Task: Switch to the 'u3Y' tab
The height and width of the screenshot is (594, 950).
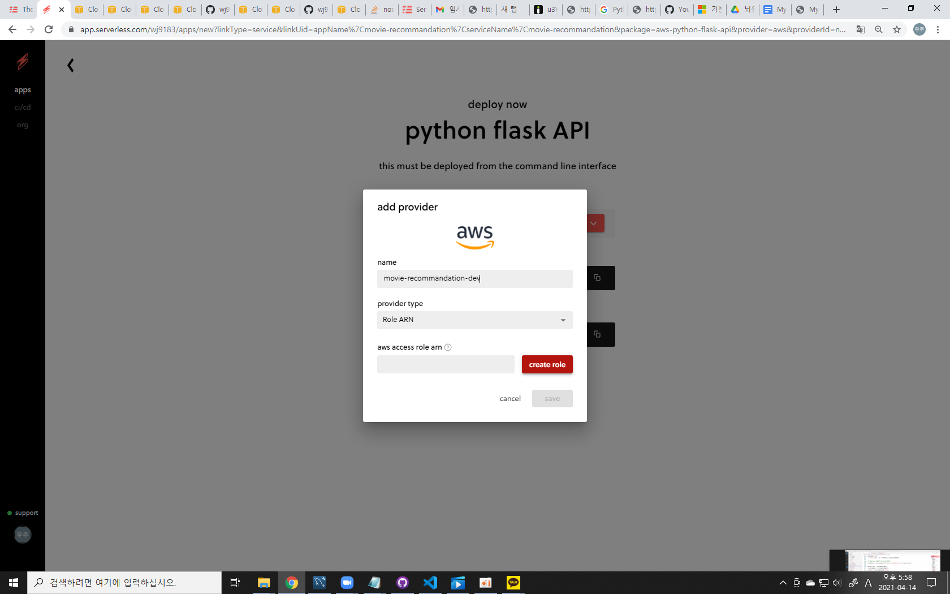Action: click(546, 10)
